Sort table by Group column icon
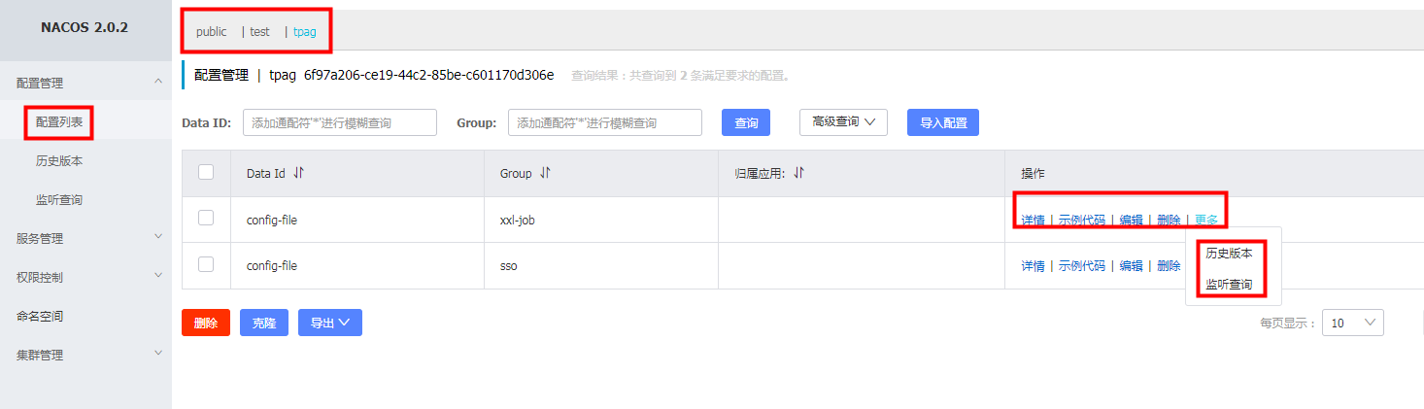1424x409 pixels. point(545,173)
